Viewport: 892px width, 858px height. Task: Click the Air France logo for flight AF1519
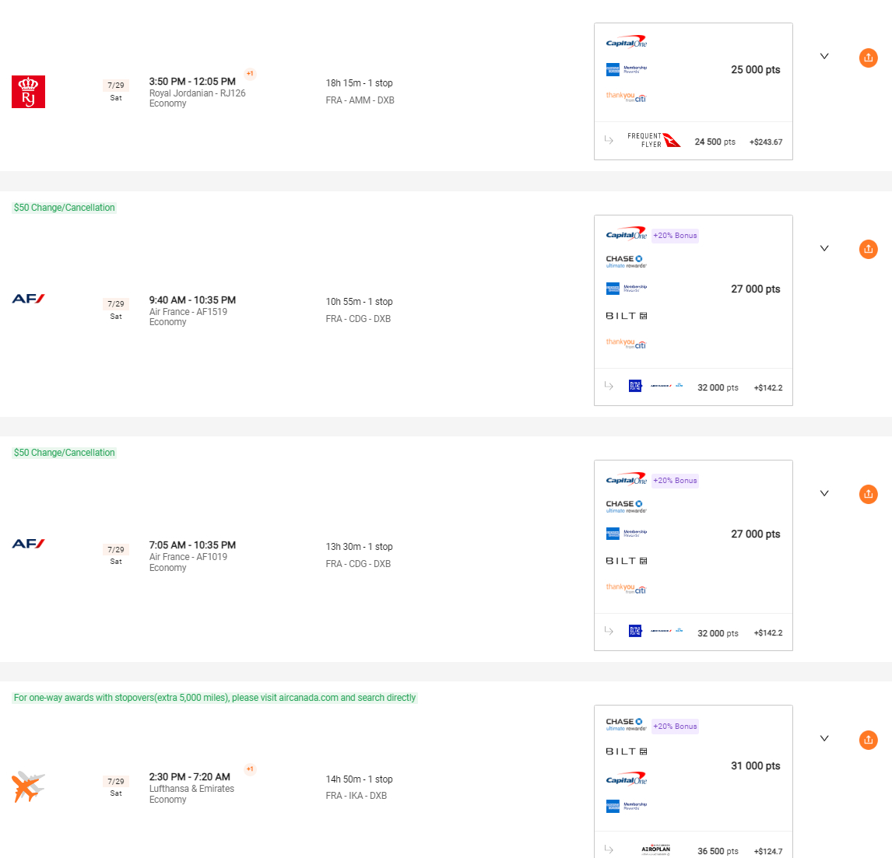tap(29, 299)
